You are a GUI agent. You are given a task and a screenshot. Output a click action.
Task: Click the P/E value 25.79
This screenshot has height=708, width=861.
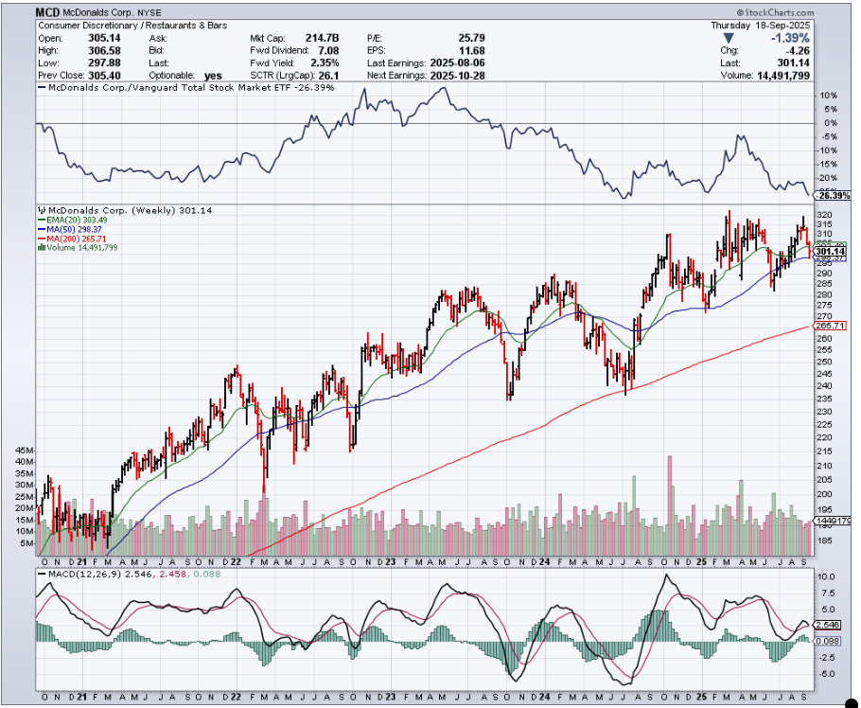[x=472, y=38]
